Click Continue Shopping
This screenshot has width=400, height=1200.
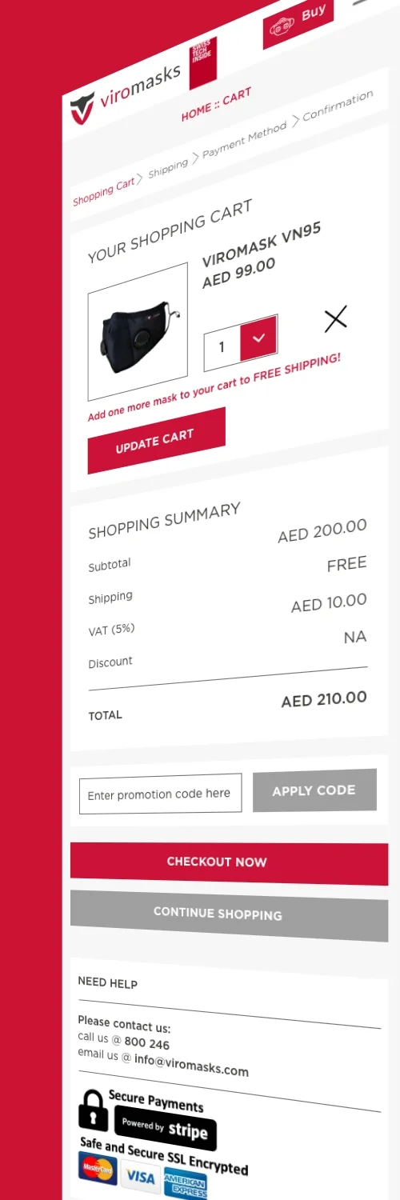(229, 914)
